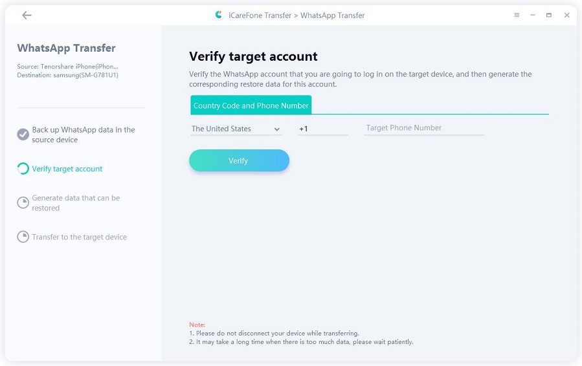
Task: Click the Transfer to target clock icon
Action: 23,237
